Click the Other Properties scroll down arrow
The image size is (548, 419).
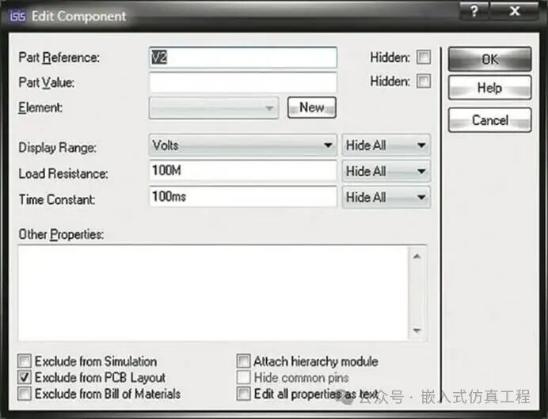click(x=417, y=330)
